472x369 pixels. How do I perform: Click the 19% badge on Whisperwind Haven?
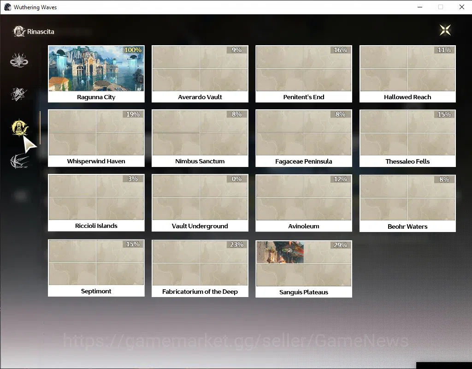133,114
